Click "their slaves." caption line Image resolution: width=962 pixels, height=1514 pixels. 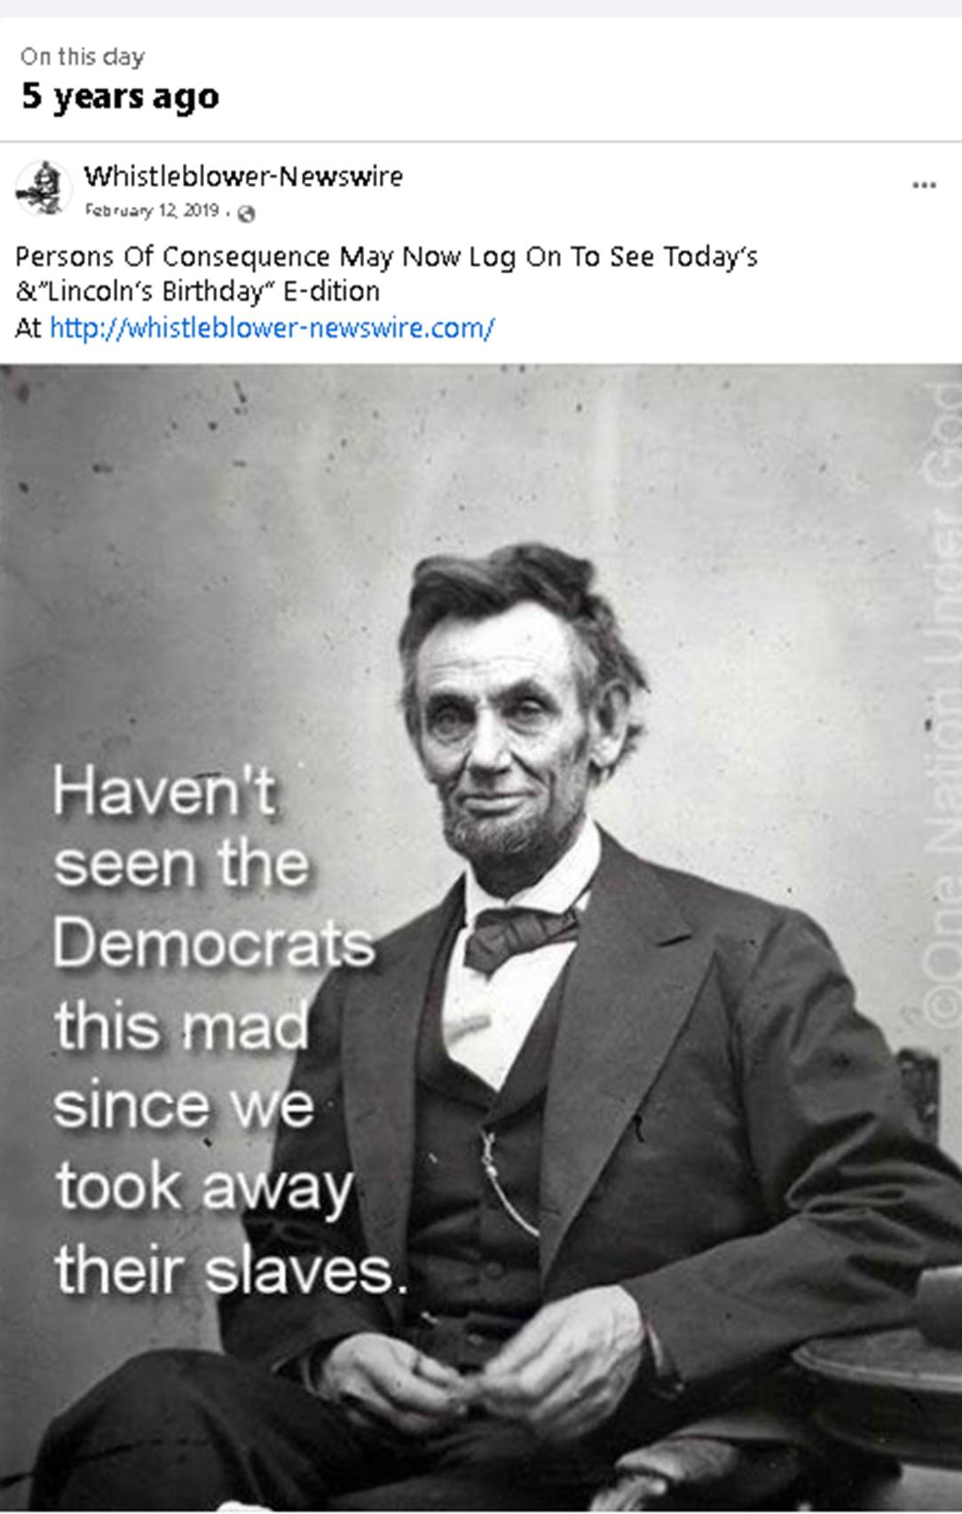tap(231, 1269)
